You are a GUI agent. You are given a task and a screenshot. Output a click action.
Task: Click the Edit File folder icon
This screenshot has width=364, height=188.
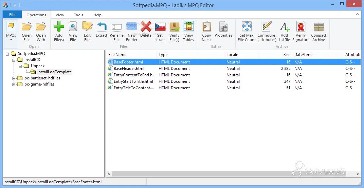[x=87, y=26]
